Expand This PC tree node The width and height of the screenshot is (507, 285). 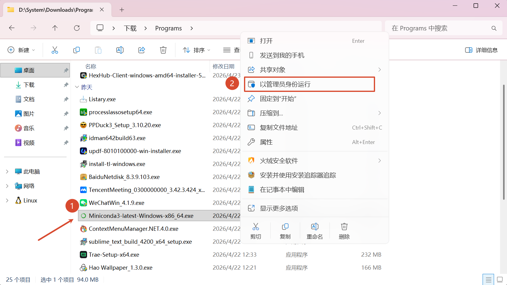click(7, 171)
